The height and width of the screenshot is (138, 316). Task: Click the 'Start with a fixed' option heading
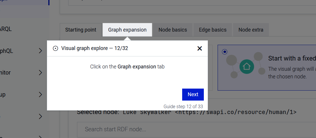(292, 58)
